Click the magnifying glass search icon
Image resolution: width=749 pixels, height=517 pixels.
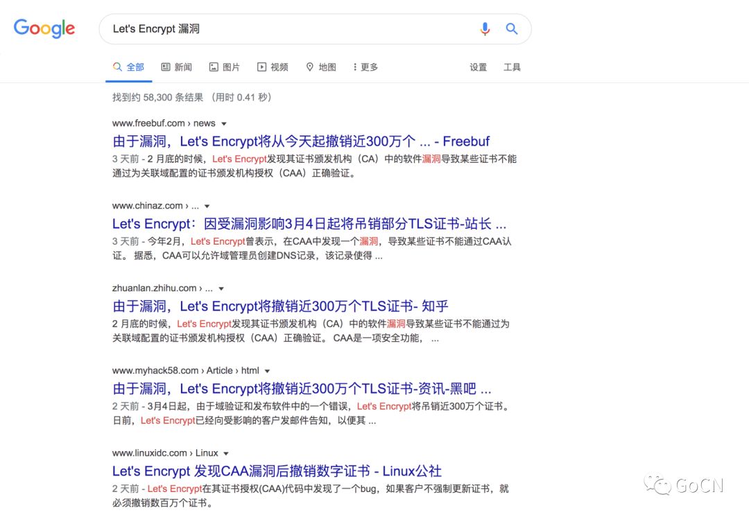[x=512, y=28]
